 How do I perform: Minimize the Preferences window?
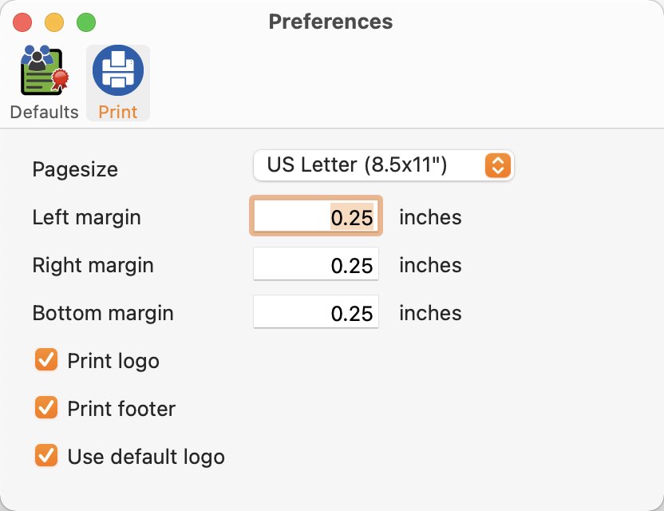(x=54, y=22)
